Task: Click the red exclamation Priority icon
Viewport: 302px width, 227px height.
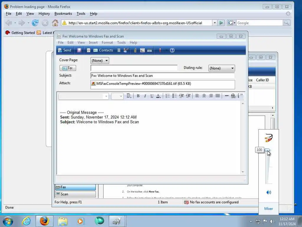Action: [160, 50]
